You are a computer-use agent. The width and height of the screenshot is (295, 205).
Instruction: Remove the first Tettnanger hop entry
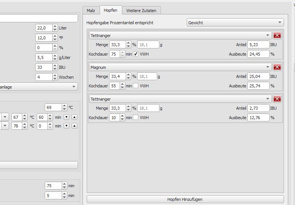pyautogui.click(x=277, y=35)
